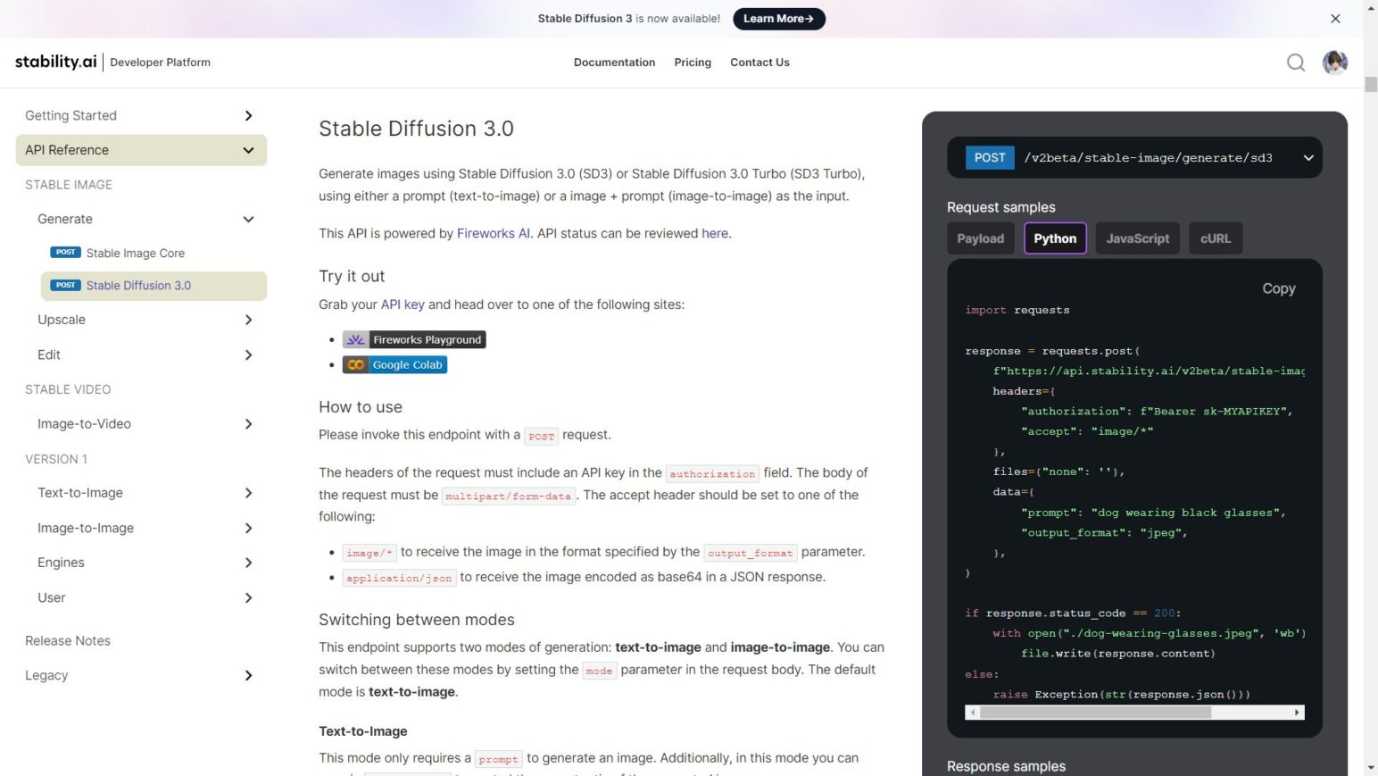Collapse the API Reference section
1378x776 pixels.
pos(249,150)
